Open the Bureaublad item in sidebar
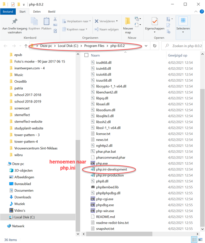The height and width of the screenshot is (243, 205). click(x=23, y=184)
